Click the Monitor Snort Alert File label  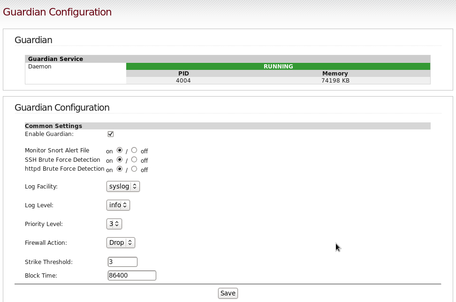[57, 150]
